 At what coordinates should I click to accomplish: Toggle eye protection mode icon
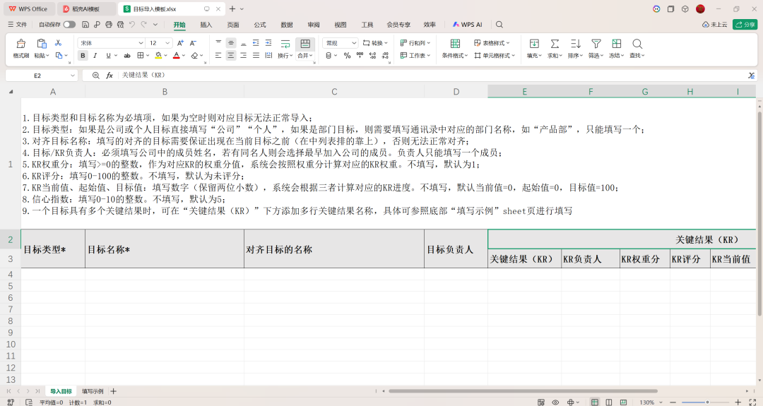[555, 402]
